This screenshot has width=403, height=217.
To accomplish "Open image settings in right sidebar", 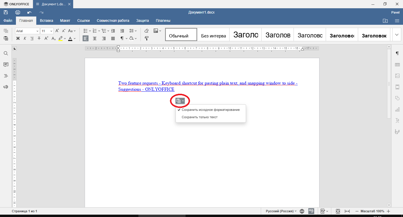I will point(397,76).
